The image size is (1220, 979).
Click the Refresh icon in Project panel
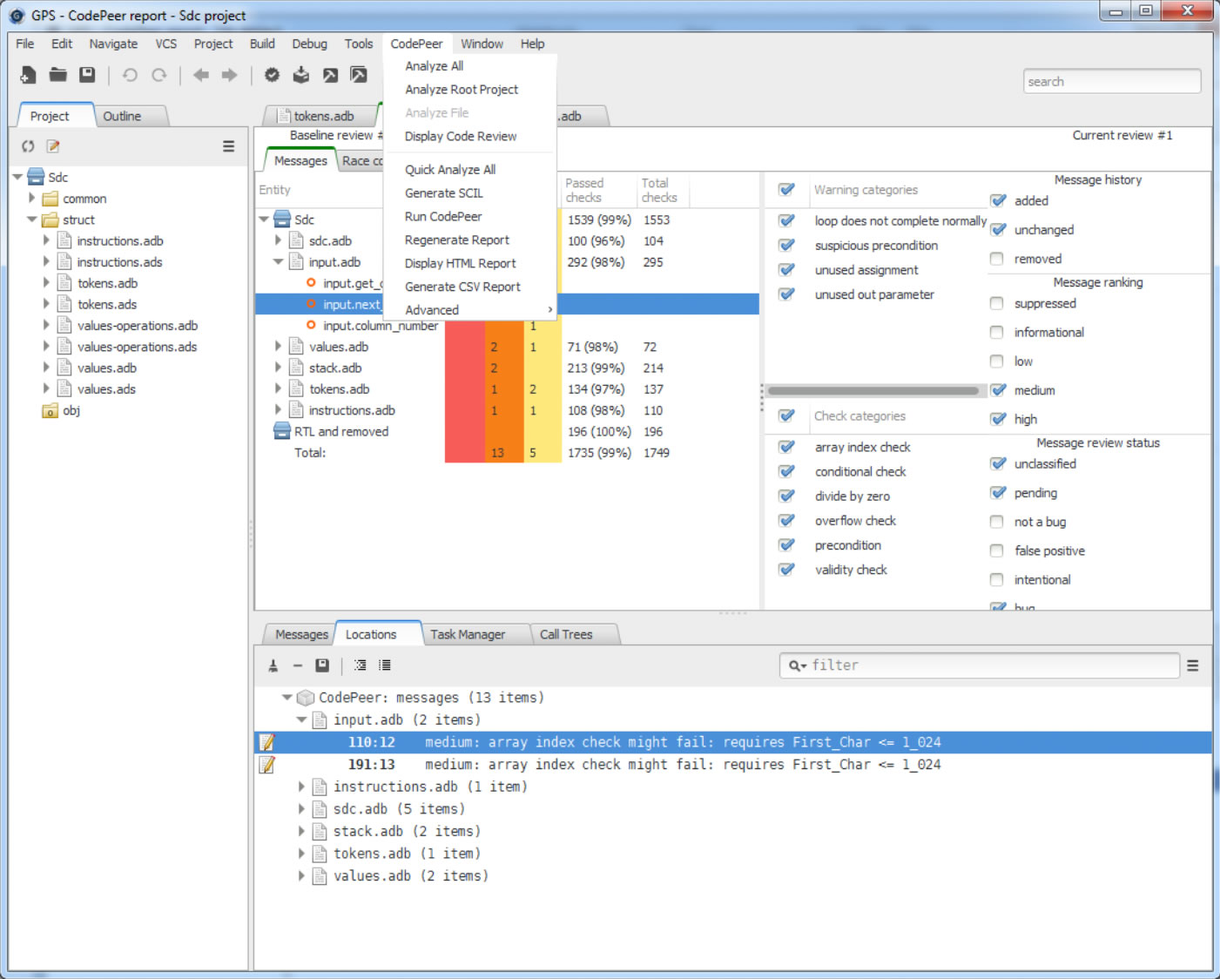(x=27, y=146)
